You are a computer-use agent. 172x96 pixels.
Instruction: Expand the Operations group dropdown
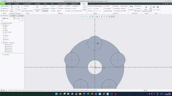[x=18, y=13]
